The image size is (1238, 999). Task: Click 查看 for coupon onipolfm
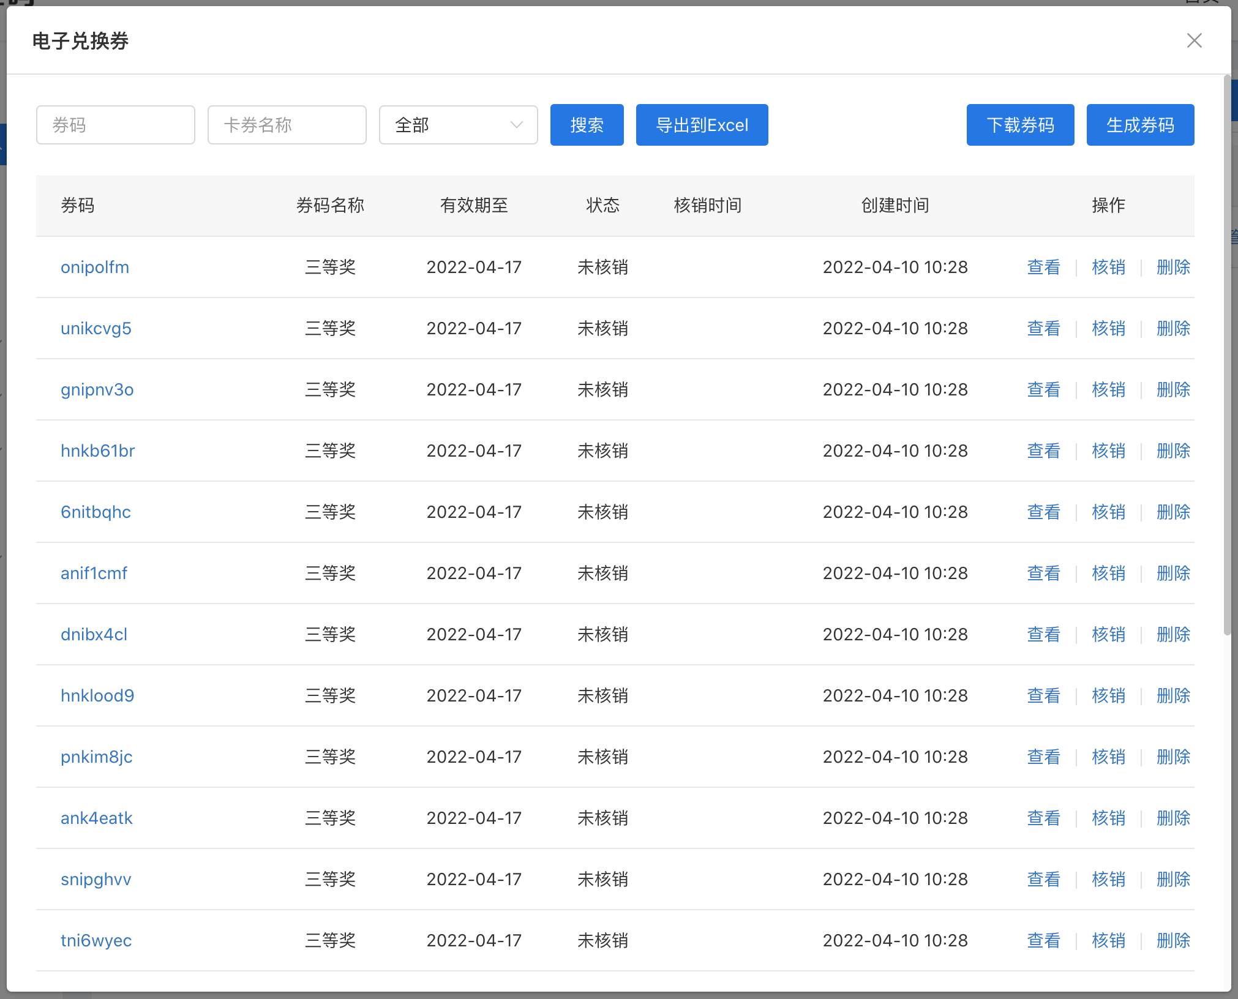[x=1043, y=268]
